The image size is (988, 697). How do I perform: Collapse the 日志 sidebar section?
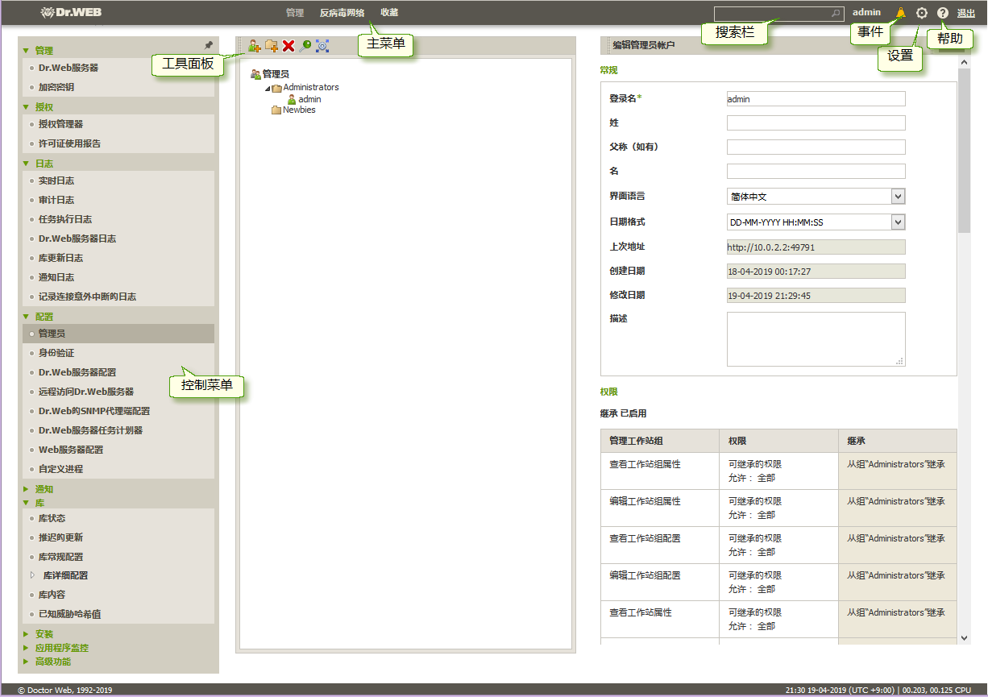pos(26,164)
